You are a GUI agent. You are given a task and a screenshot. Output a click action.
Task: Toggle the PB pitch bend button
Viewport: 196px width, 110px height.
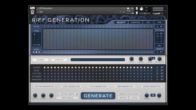153,95
